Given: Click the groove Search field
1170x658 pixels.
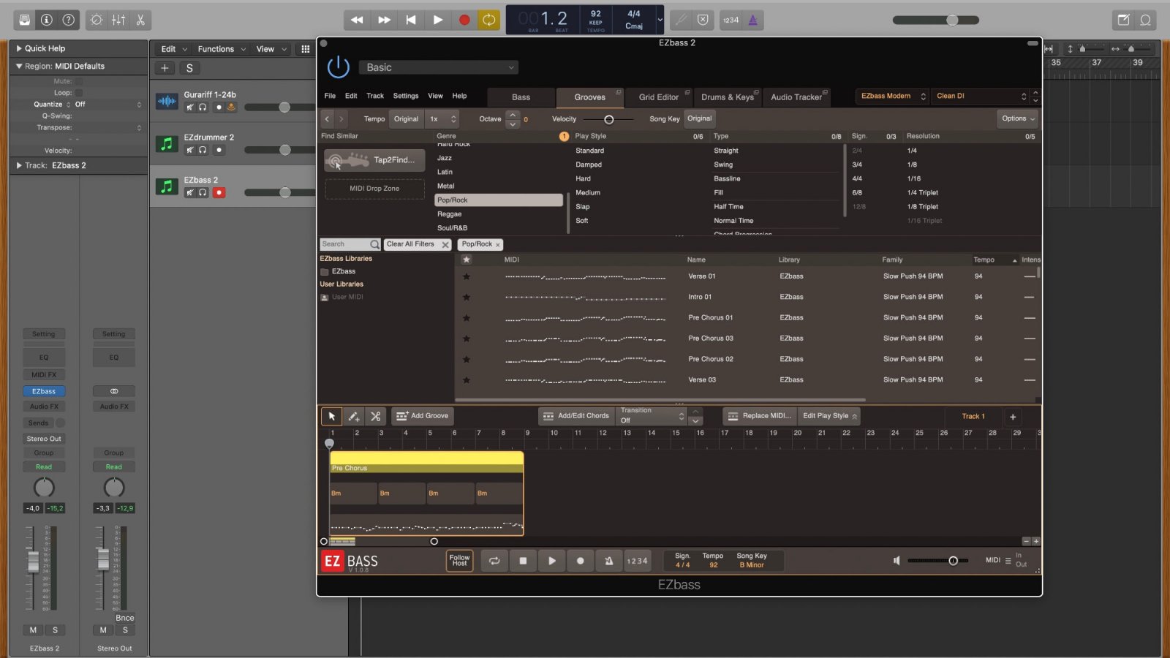Looking at the screenshot, I should [x=345, y=244].
